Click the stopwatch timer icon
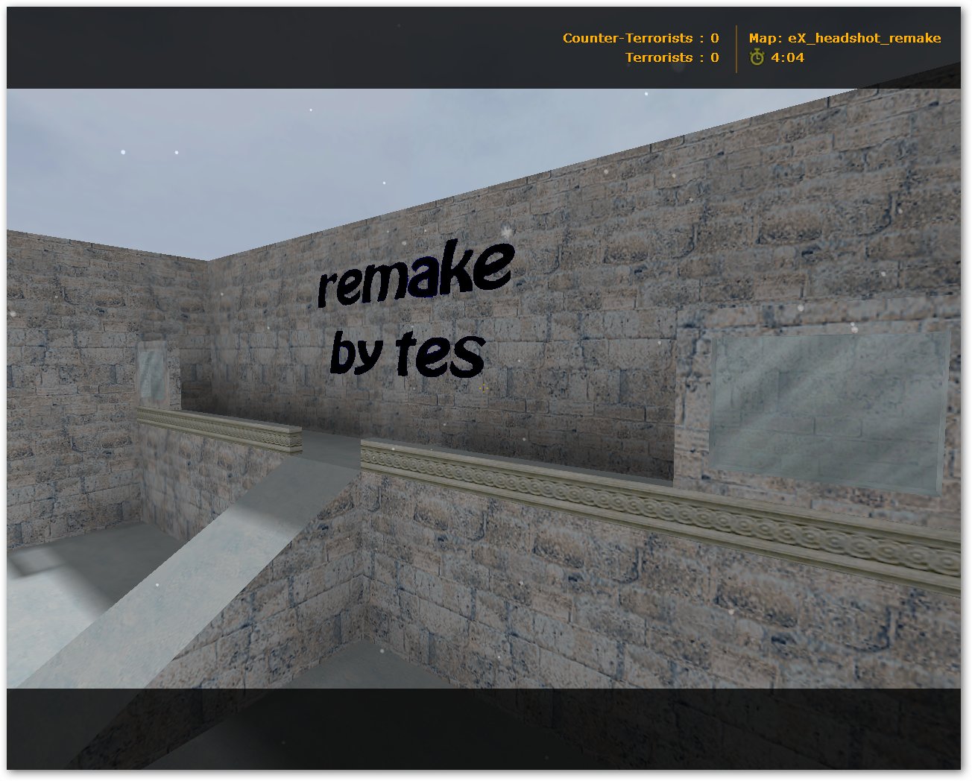Screen dimensions: 972x781 click(757, 57)
